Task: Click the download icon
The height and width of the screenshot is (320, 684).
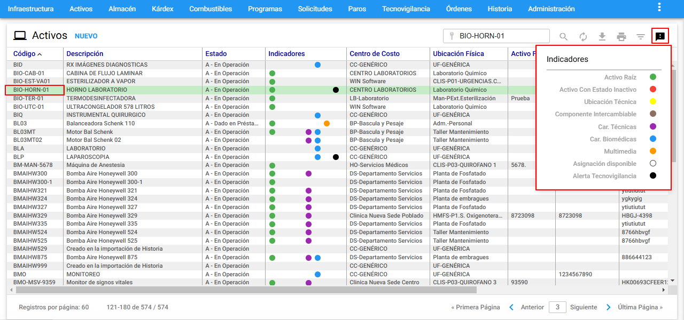Action: click(602, 37)
